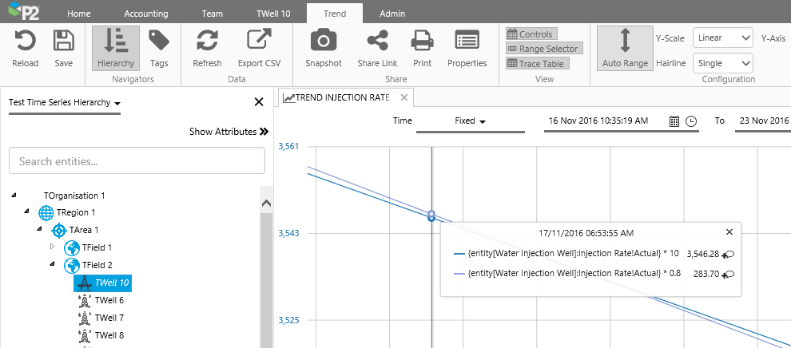The height and width of the screenshot is (348, 791).
Task: Open the Y-Scale Linear dropdown
Action: pyautogui.click(x=723, y=38)
